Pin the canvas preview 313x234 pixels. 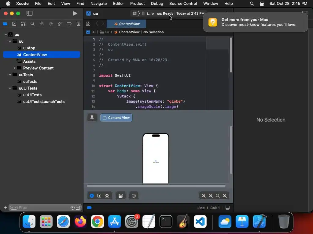tap(92, 118)
